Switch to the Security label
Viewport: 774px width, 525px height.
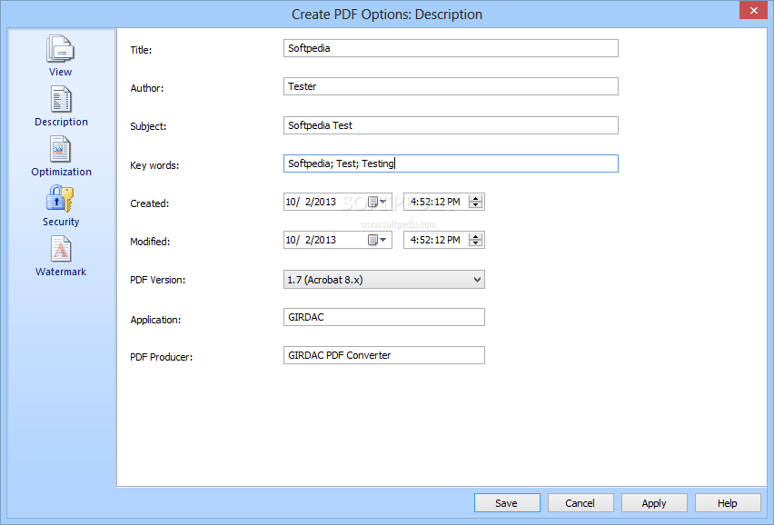coord(61,222)
